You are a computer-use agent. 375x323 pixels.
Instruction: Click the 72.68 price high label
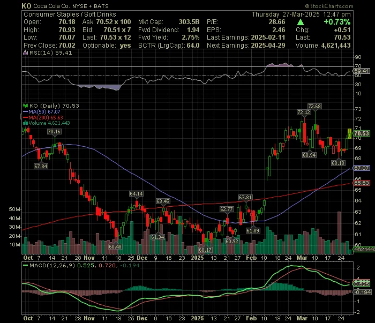[x=314, y=107]
